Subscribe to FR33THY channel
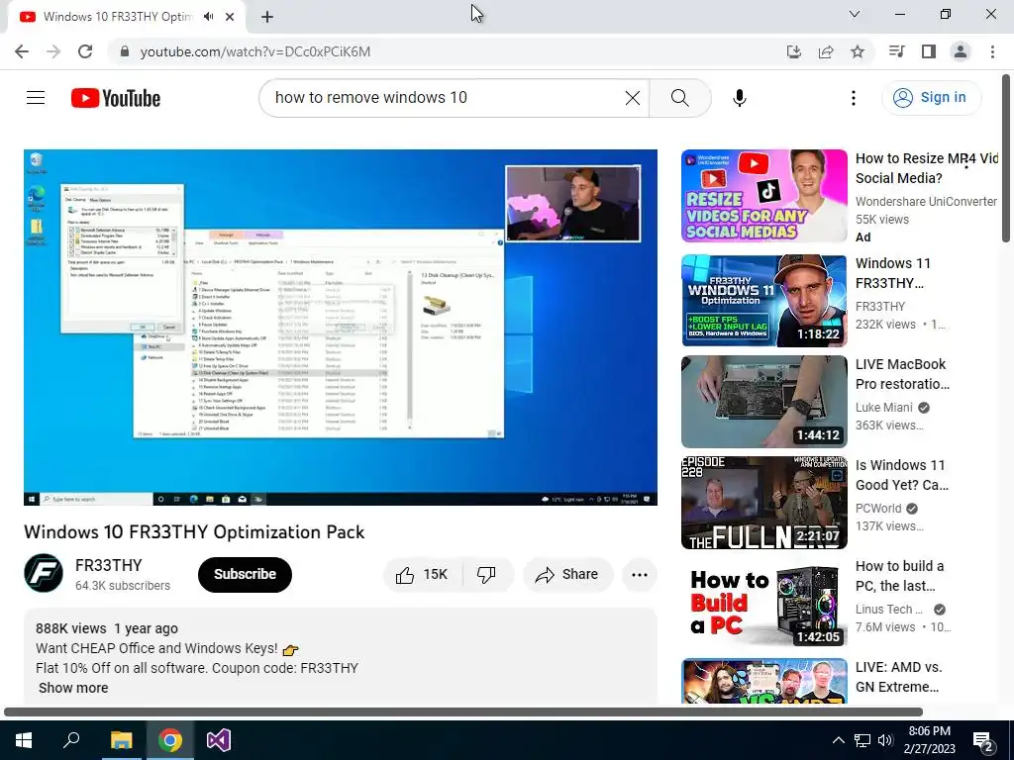This screenshot has width=1014, height=760. 245,574
